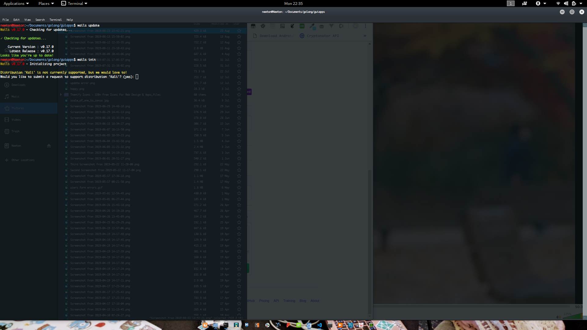Click the GNOME foot icon in the toolbar
Viewport: 587px width, 330px height.
click(x=292, y=26)
